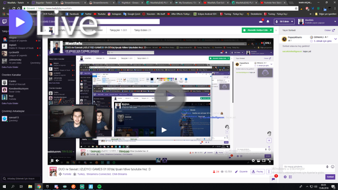The width and height of the screenshot is (338, 190).
Task: Show hidden system tray icons
Action: pyautogui.click(x=307, y=186)
